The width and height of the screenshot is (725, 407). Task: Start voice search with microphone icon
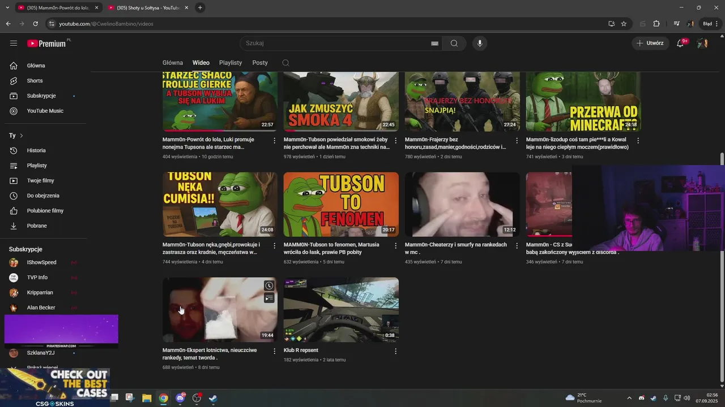(x=480, y=44)
